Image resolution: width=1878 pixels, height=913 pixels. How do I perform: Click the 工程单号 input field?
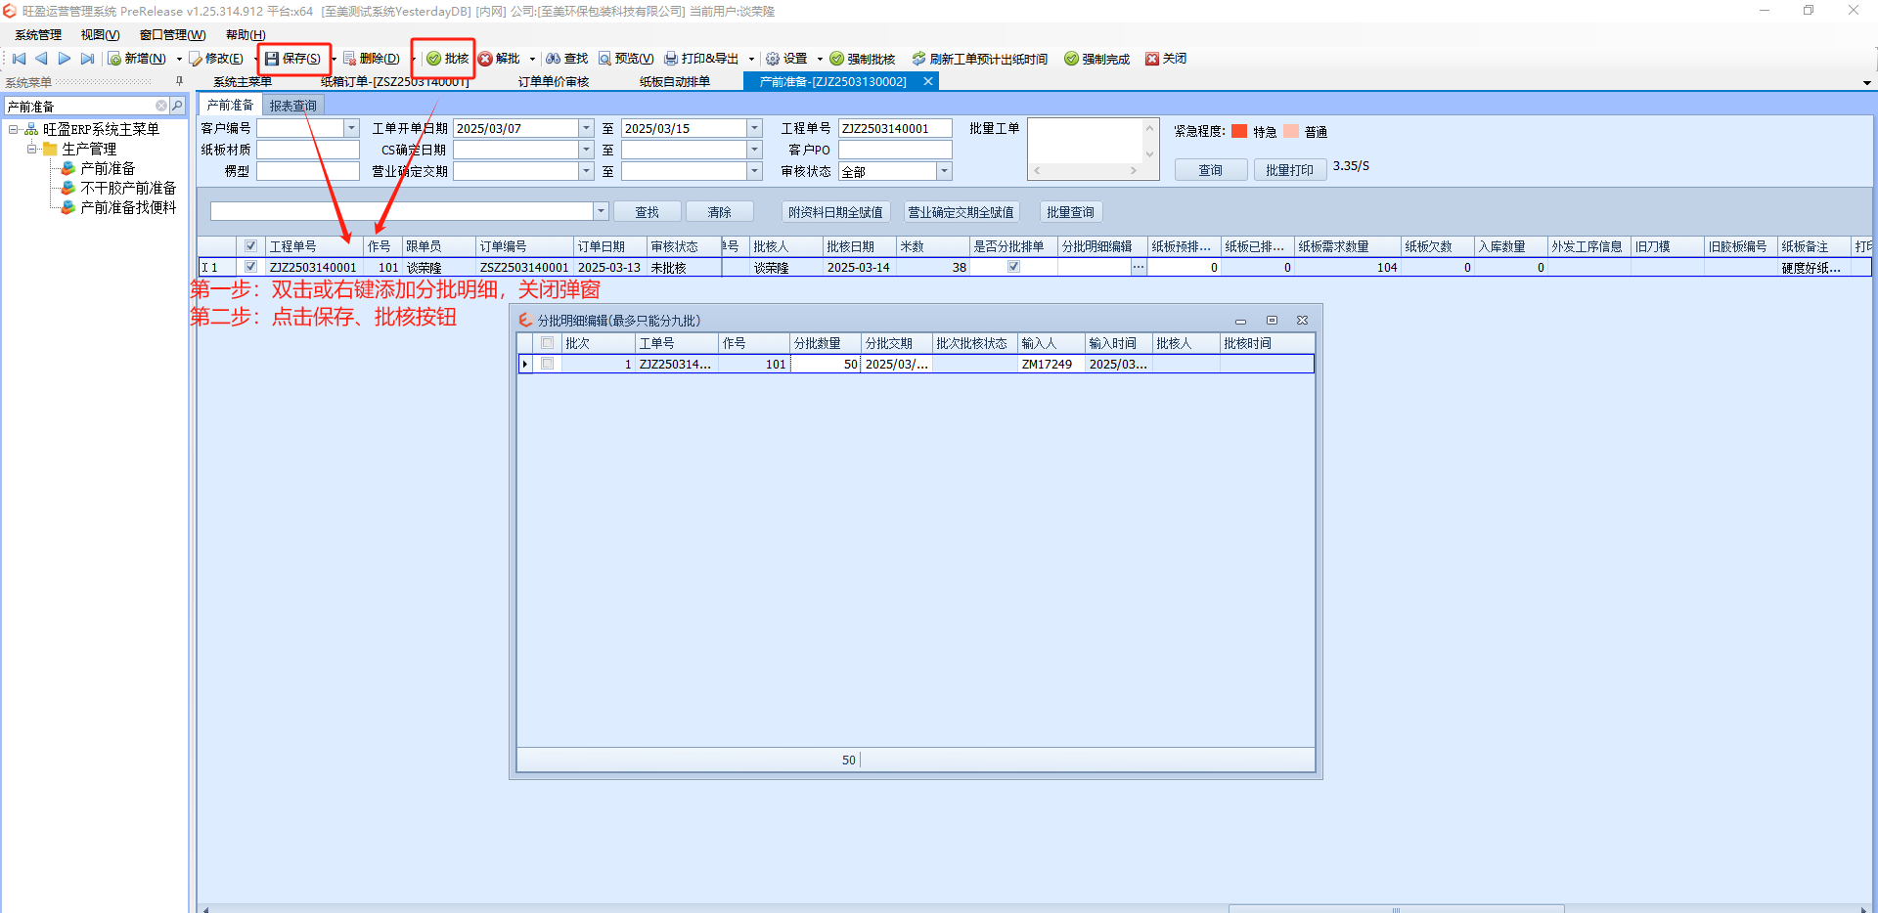coord(895,128)
